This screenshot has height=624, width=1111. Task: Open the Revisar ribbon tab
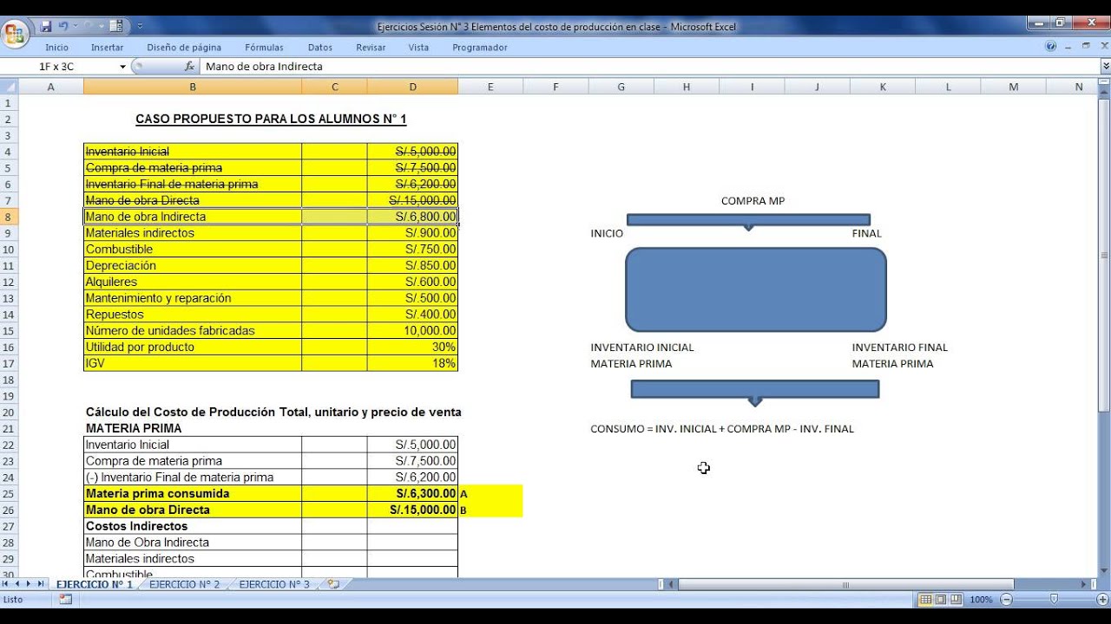(x=371, y=48)
